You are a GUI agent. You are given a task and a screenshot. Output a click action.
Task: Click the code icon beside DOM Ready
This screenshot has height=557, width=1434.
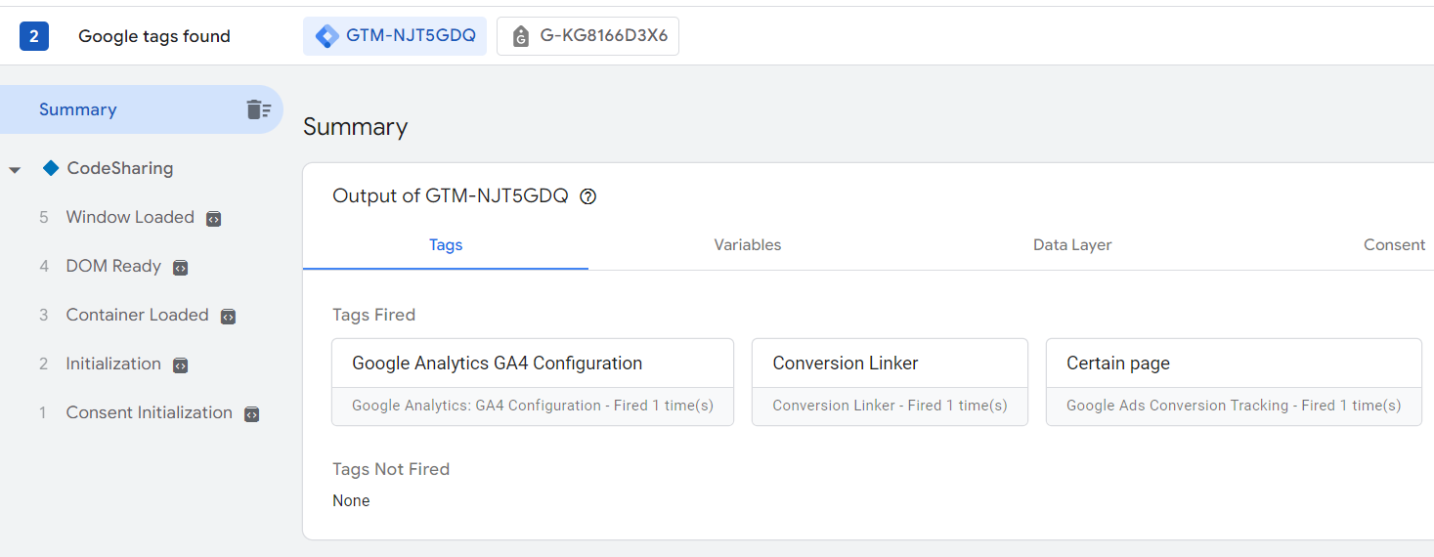pyautogui.click(x=180, y=268)
